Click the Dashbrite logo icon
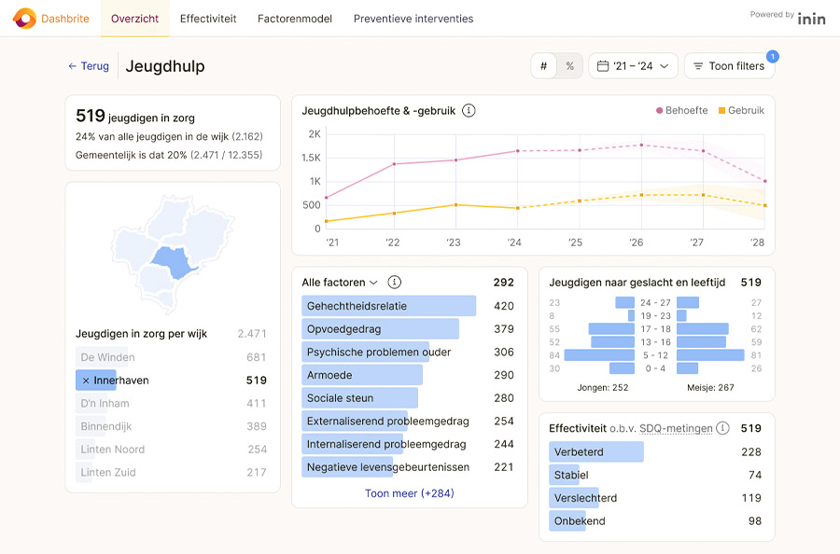This screenshot has height=554, width=840. coord(25,18)
